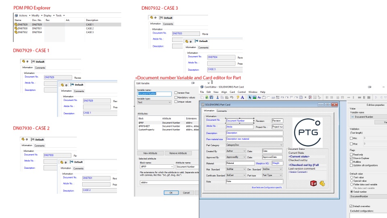Tick the Min validation checkbox
This screenshot has width=387, height=218.
point(351,138)
